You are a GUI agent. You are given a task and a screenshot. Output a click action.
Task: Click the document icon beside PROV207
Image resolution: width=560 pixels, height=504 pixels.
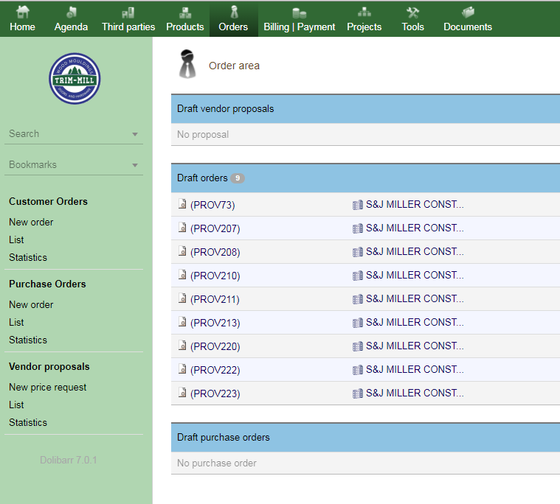182,227
